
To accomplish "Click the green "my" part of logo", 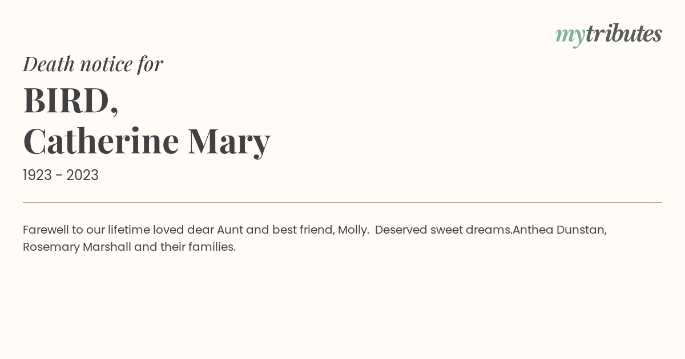I will click(x=570, y=36).
